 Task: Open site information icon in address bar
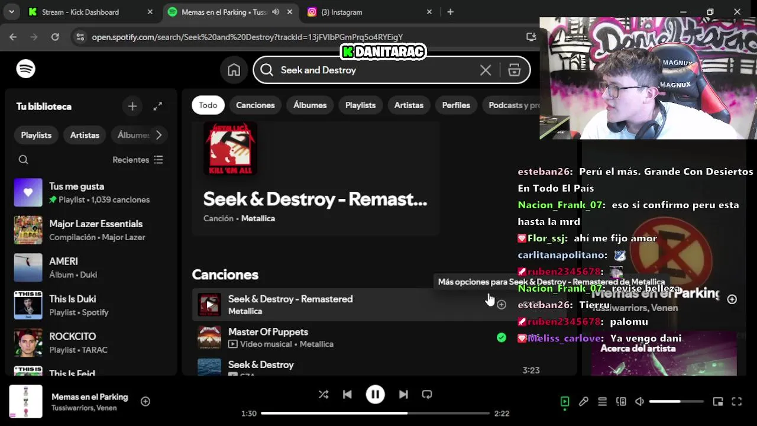click(80, 37)
